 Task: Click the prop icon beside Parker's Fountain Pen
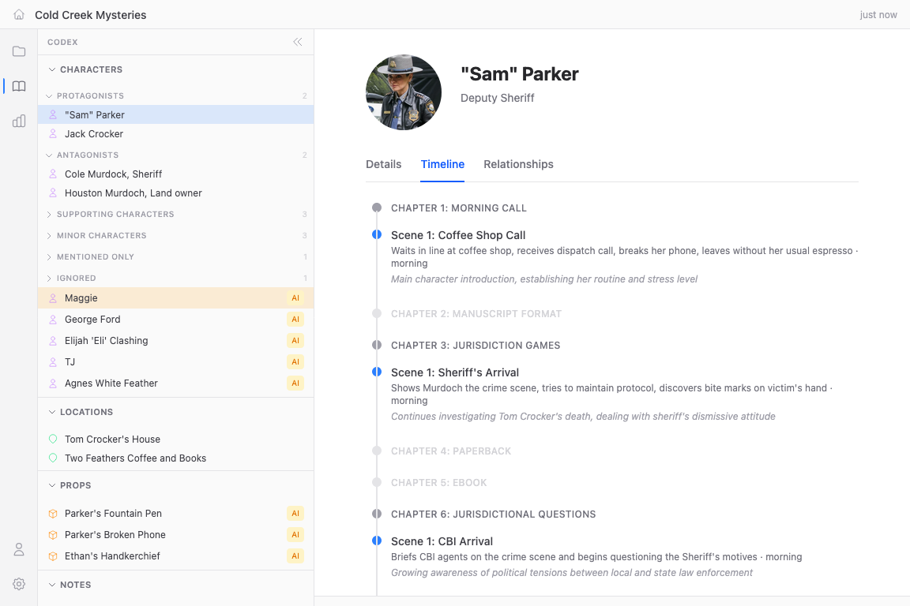tap(51, 513)
